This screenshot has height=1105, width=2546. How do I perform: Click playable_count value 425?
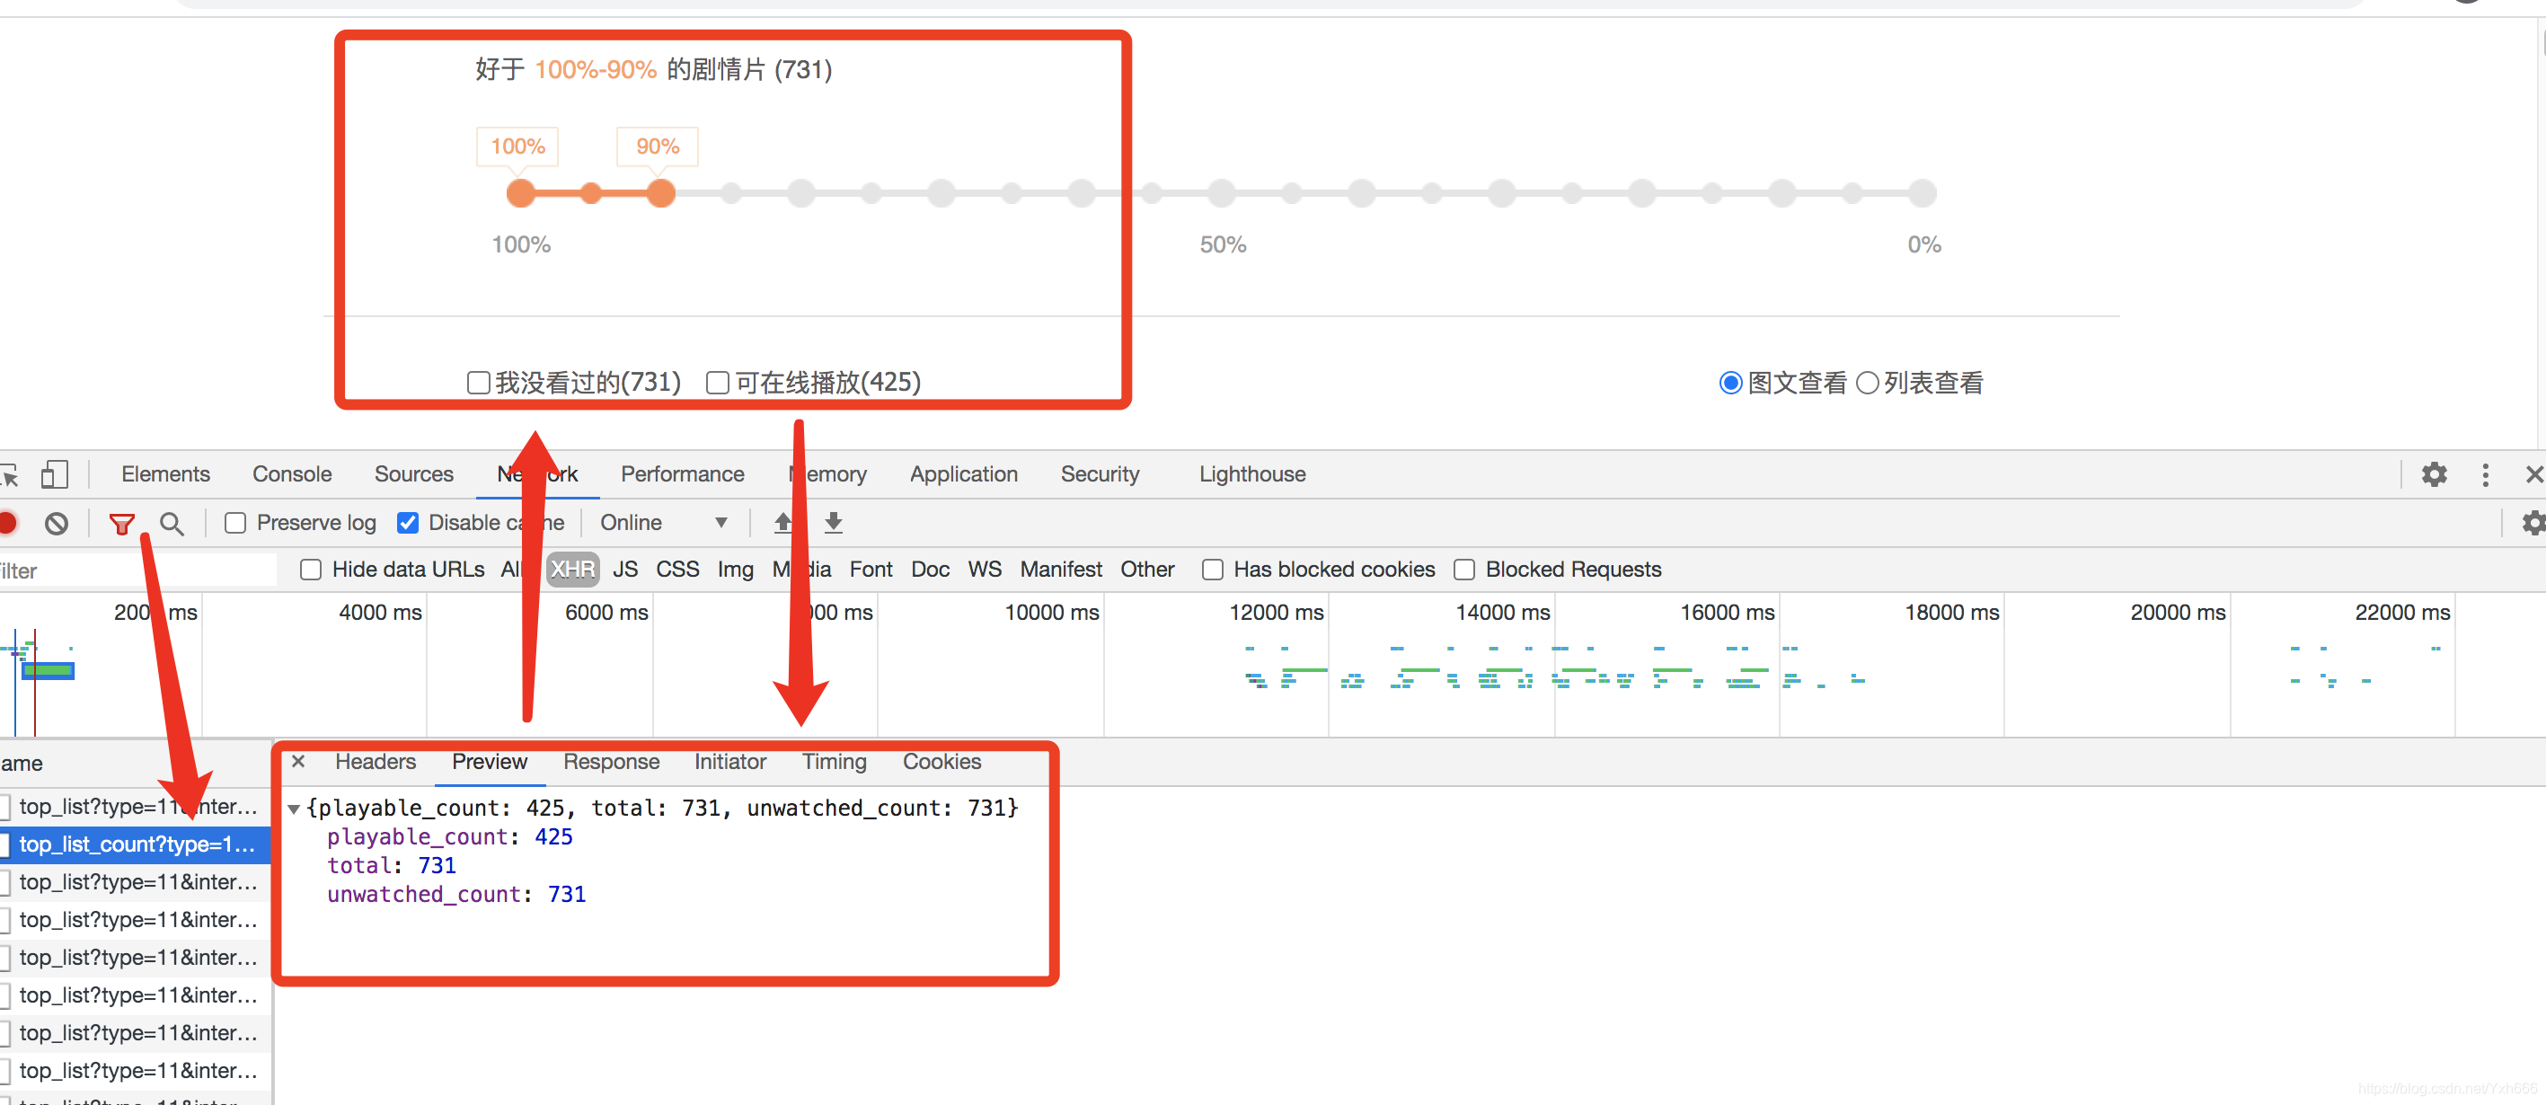pyautogui.click(x=553, y=837)
